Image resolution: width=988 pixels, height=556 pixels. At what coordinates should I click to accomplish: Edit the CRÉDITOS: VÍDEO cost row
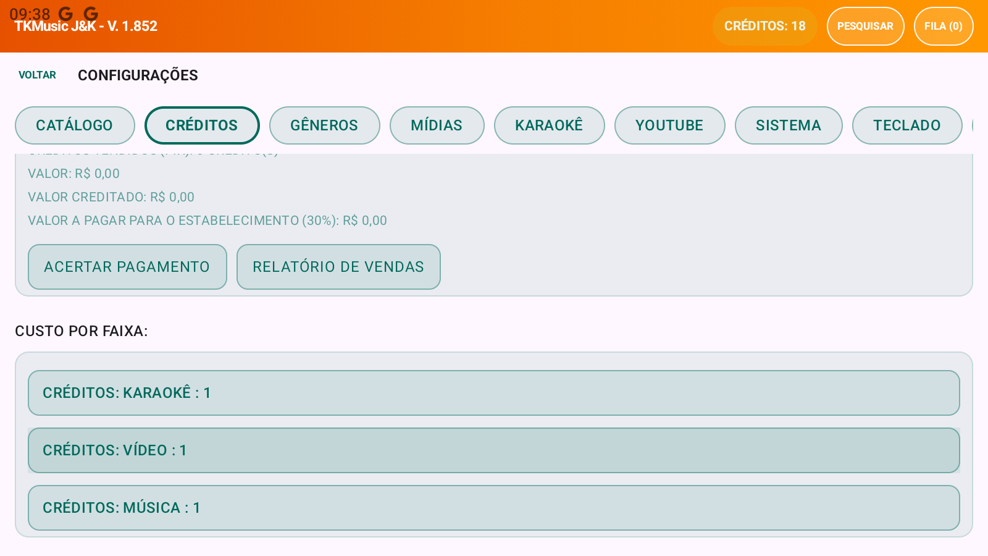[x=494, y=450]
